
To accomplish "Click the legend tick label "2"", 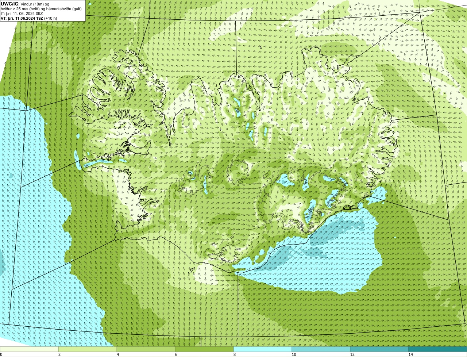I will pyautogui.click(x=59, y=354).
